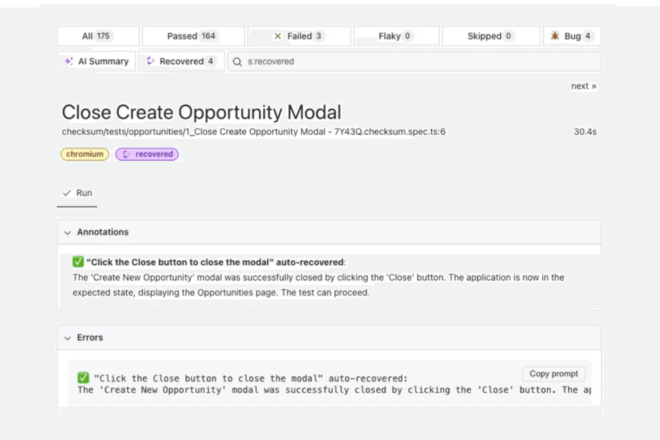The width and height of the screenshot is (660, 440).
Task: Filter by Flaky tests
Action: pyautogui.click(x=396, y=36)
